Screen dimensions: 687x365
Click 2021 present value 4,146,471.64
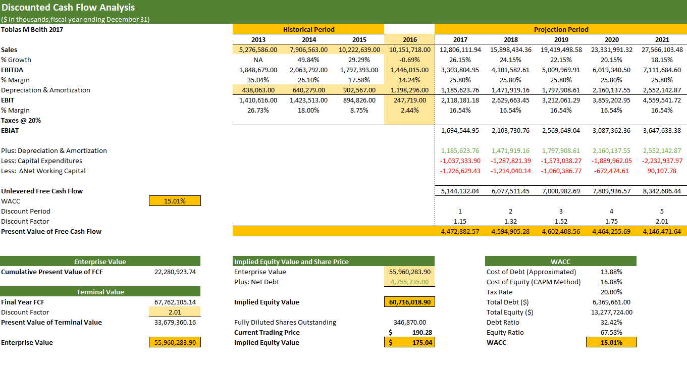tap(662, 231)
